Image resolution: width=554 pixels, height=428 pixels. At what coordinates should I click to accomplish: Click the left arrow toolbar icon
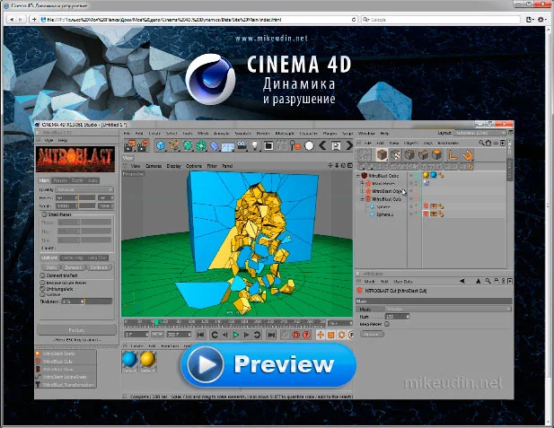tap(322, 145)
